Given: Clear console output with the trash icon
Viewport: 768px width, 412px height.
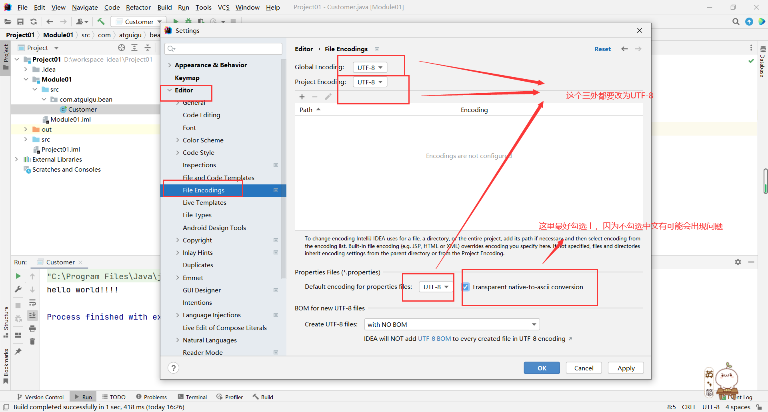Looking at the screenshot, I should [x=32, y=342].
